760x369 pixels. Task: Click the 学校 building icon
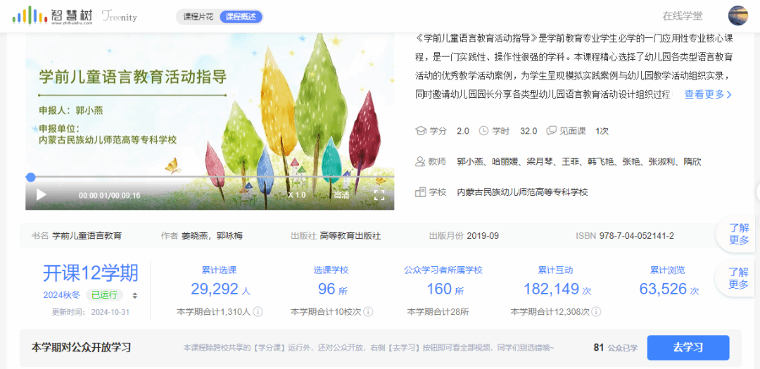coord(421,192)
